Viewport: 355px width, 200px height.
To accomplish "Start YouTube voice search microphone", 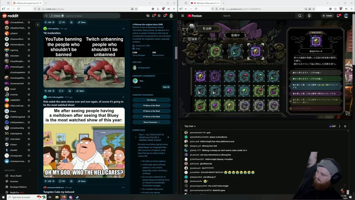I will pos(309,16).
